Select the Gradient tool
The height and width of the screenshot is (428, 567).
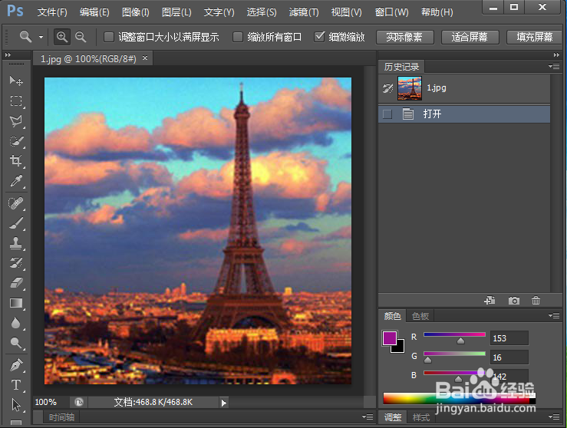tap(16, 303)
